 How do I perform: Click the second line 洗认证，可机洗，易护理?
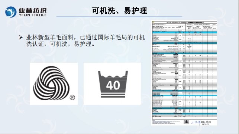point(61,44)
